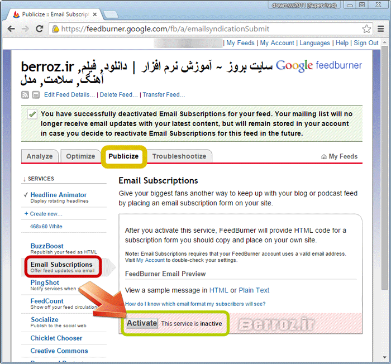Viewport: 391px width, 364px height.
Task: Focus the feedburner URL address bar
Action: coord(209,29)
